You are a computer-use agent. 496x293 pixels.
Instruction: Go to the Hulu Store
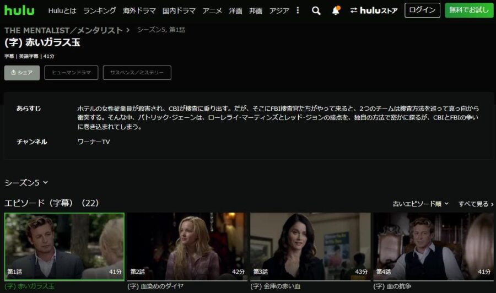[374, 10]
